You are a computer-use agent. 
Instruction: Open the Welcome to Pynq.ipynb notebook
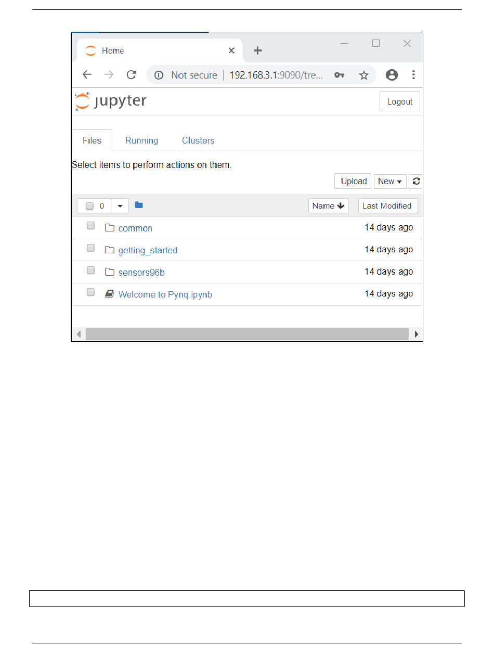click(x=165, y=294)
